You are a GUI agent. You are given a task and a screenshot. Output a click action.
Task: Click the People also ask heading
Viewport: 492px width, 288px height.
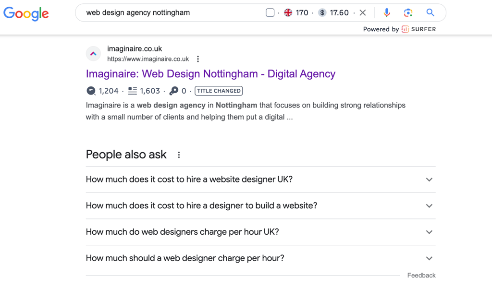click(126, 155)
